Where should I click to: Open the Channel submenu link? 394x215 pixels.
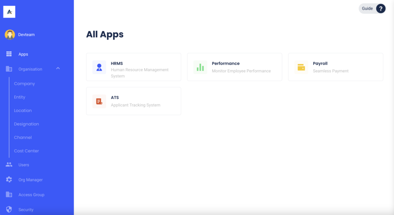pyautogui.click(x=23, y=137)
